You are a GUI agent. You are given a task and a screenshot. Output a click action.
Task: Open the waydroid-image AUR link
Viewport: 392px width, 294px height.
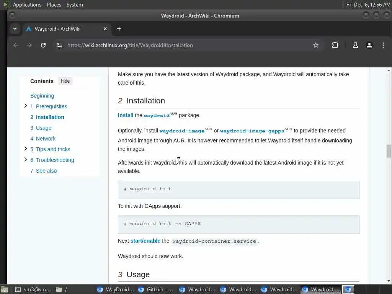[x=182, y=131]
